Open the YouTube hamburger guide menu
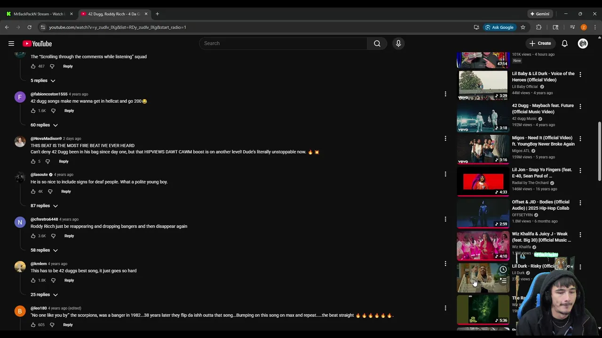 [x=11, y=44]
